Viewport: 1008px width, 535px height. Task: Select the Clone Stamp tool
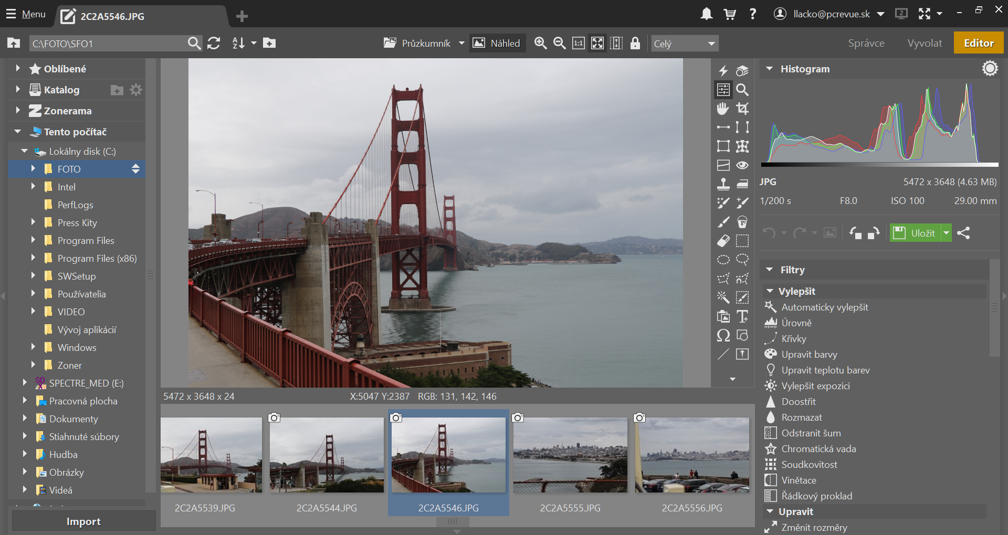(723, 184)
